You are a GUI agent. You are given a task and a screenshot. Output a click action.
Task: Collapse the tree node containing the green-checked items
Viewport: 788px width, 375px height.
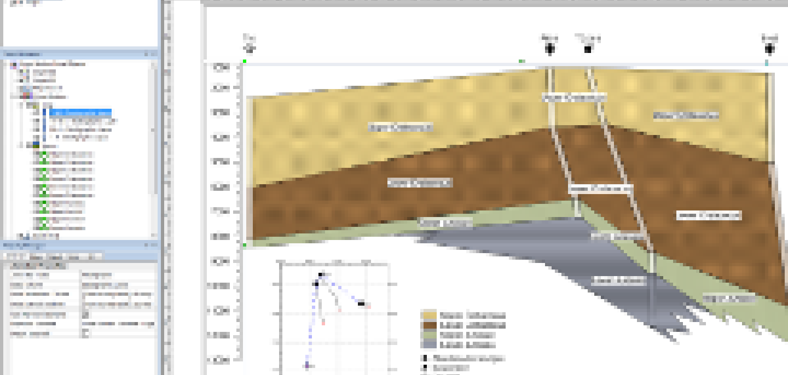tap(22, 146)
